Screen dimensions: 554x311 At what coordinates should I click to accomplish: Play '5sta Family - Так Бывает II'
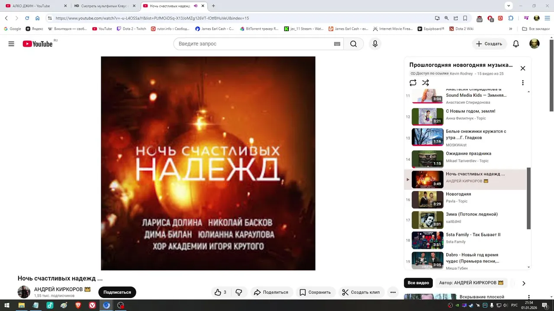tap(465, 240)
